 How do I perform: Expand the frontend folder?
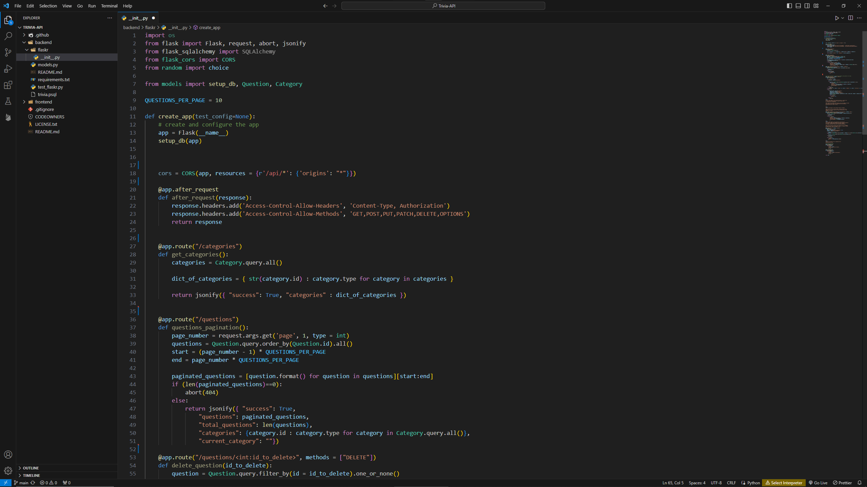tap(43, 102)
